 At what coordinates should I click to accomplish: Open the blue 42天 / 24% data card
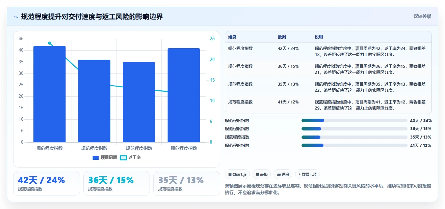(x=47, y=183)
